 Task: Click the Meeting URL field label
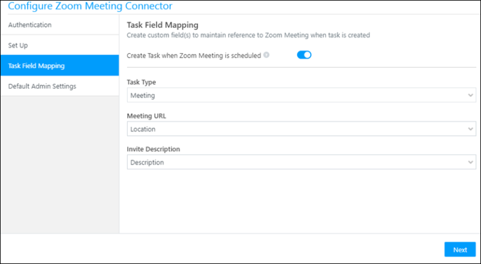pyautogui.click(x=146, y=116)
